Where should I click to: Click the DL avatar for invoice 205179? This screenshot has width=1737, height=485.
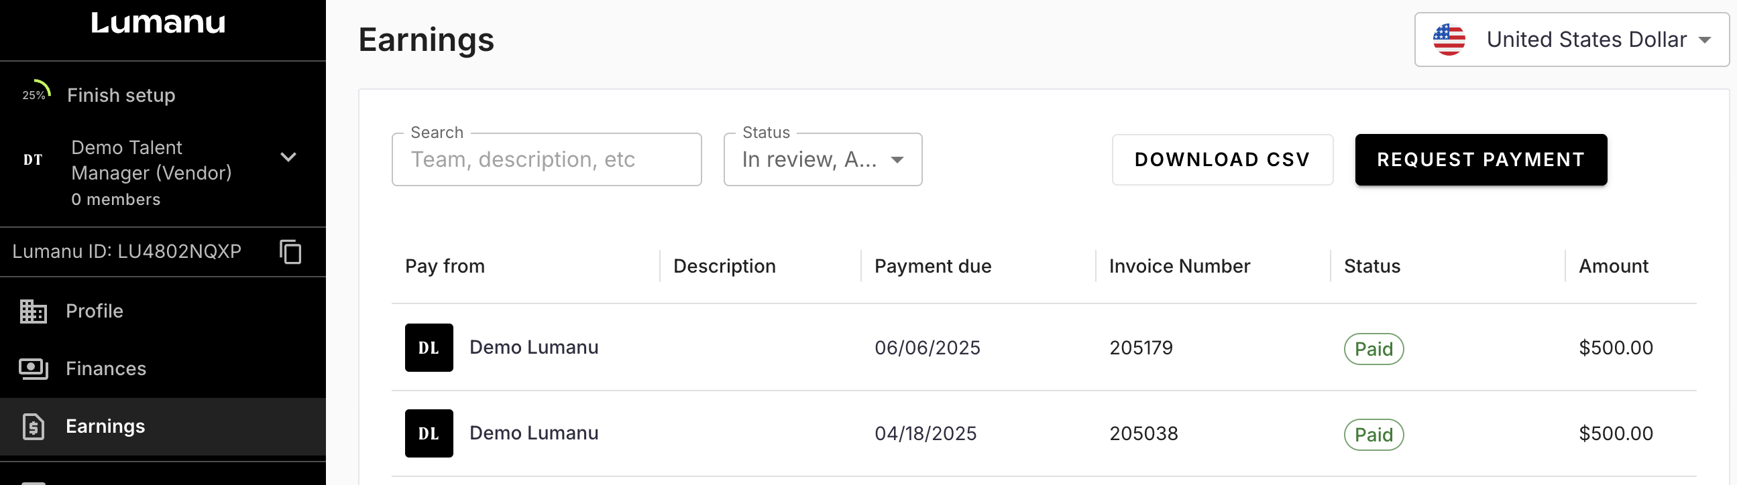pyautogui.click(x=429, y=348)
